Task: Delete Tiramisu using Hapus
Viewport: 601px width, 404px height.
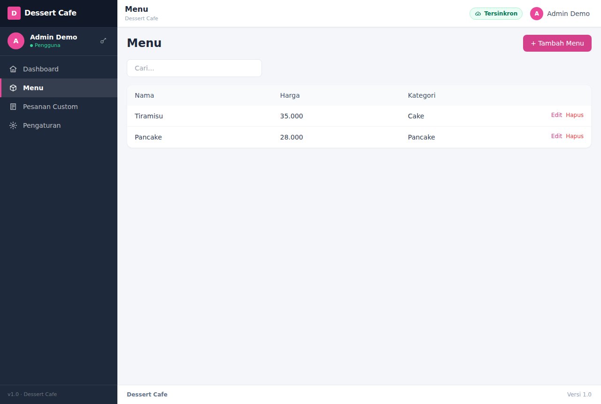Action: tap(575, 115)
